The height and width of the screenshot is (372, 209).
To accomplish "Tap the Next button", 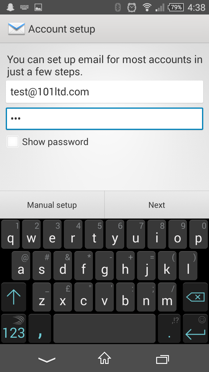I will (x=157, y=205).
